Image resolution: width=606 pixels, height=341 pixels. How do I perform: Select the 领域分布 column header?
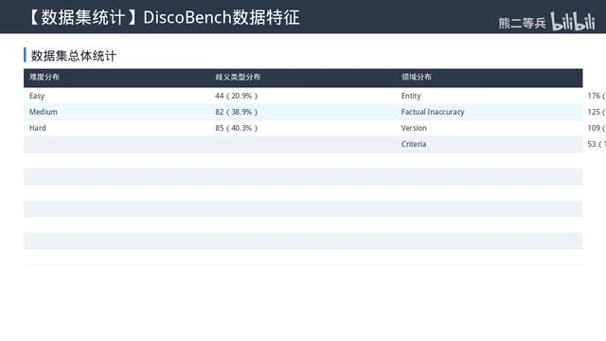coord(417,77)
